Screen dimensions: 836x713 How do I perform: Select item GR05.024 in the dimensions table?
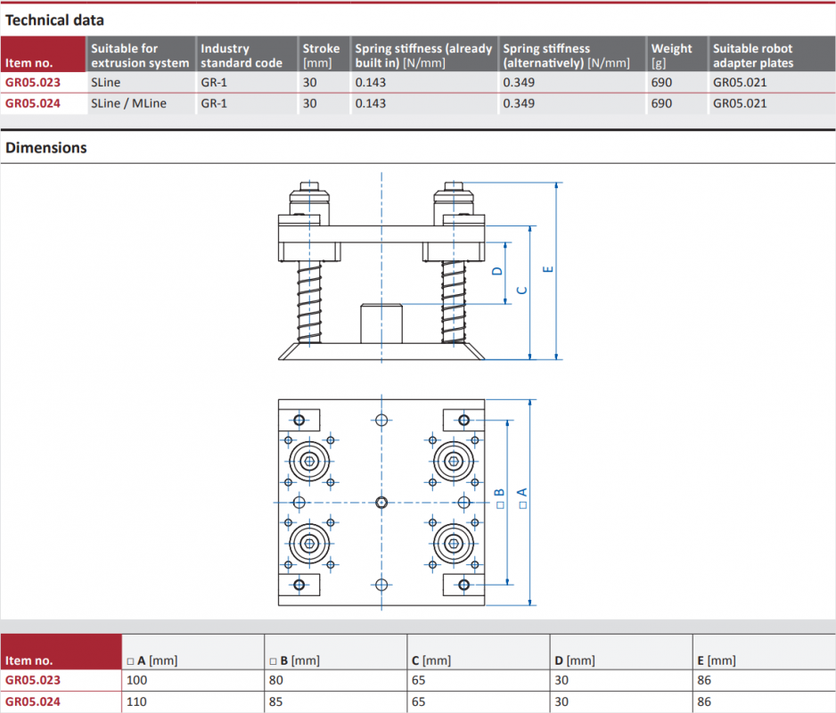click(x=32, y=701)
